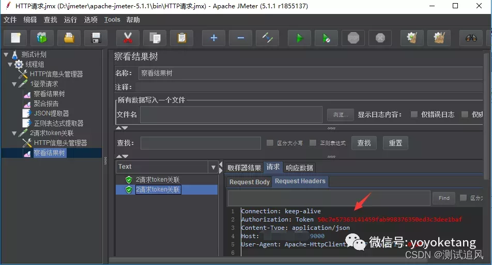Image resolution: width=492 pixels, height=265 pixels.
Task: Click the Paste clipboard icon
Action: (182, 38)
